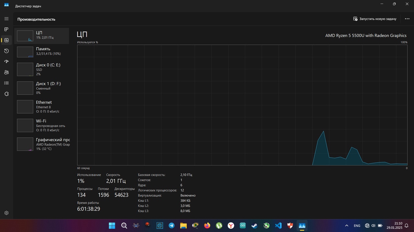Select the Память performance entry
Viewport: 414px width, 232px height.
tap(42, 52)
